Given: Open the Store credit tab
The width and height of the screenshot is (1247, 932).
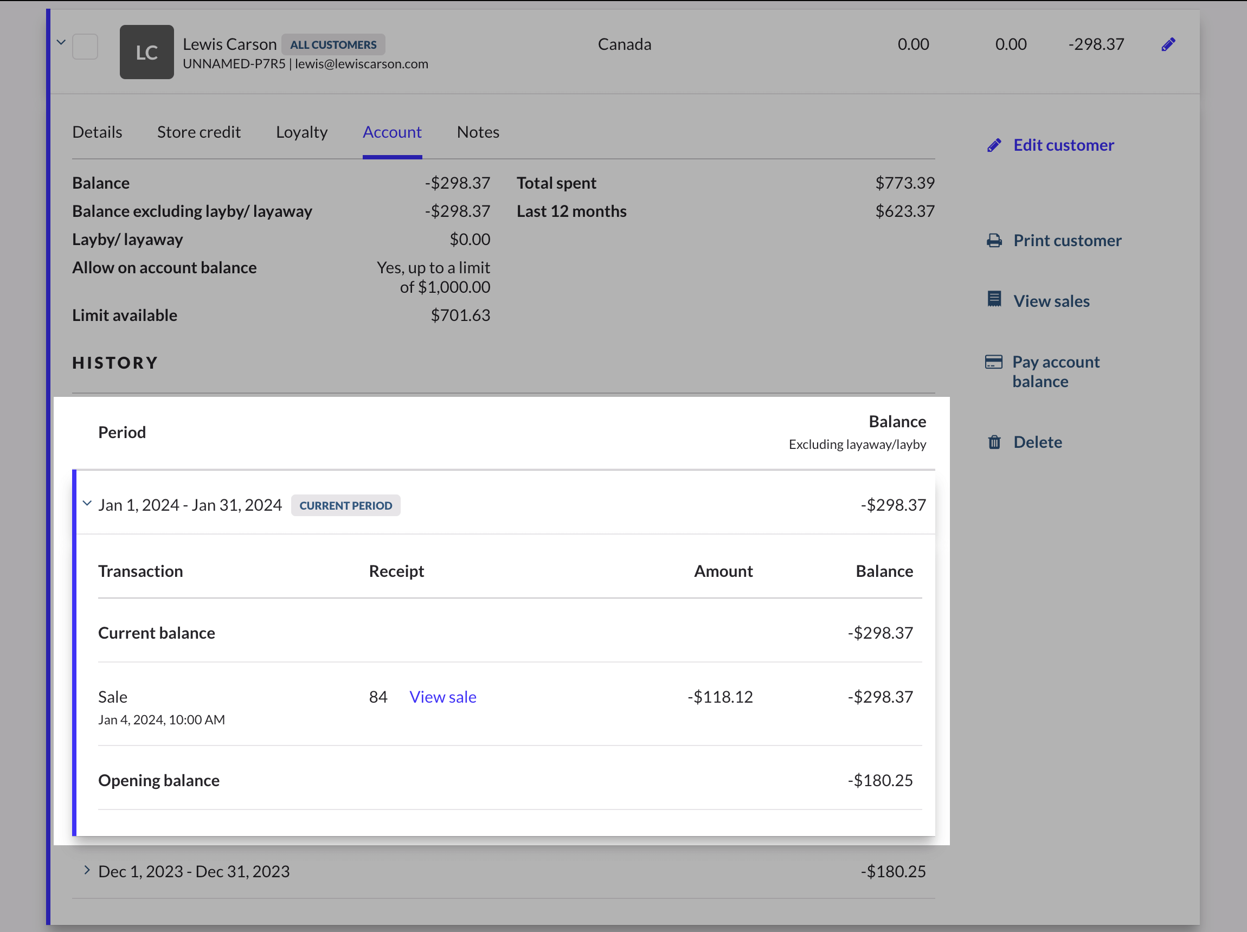Looking at the screenshot, I should point(198,132).
